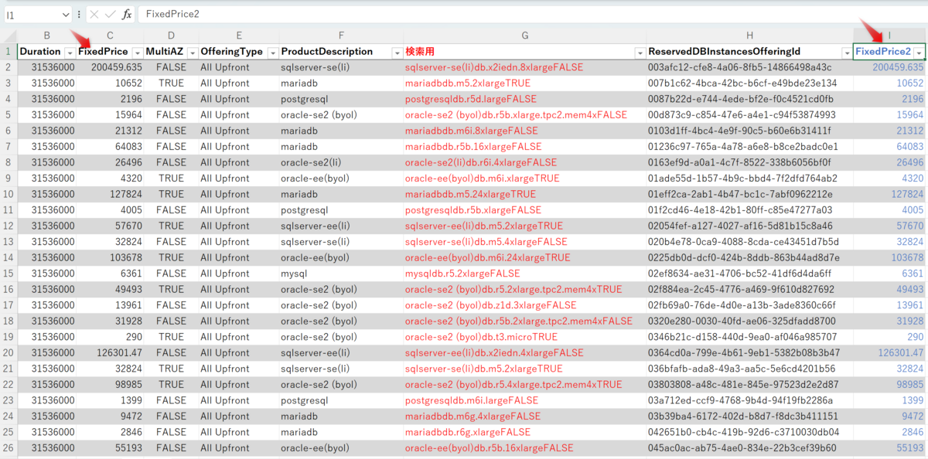Click FixedPrice cell with value 290

click(111, 337)
